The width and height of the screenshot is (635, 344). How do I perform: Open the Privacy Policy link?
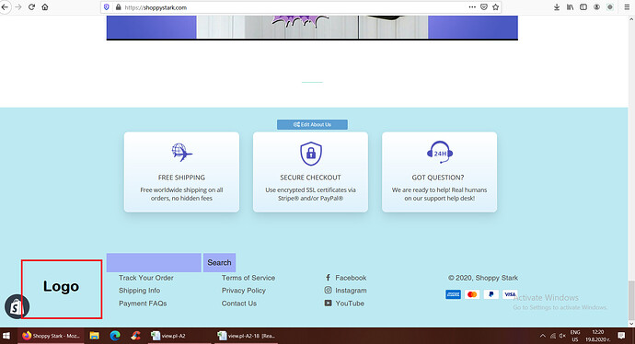click(243, 291)
